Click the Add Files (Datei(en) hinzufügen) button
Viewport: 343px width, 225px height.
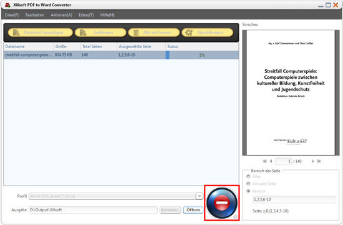click(x=41, y=32)
